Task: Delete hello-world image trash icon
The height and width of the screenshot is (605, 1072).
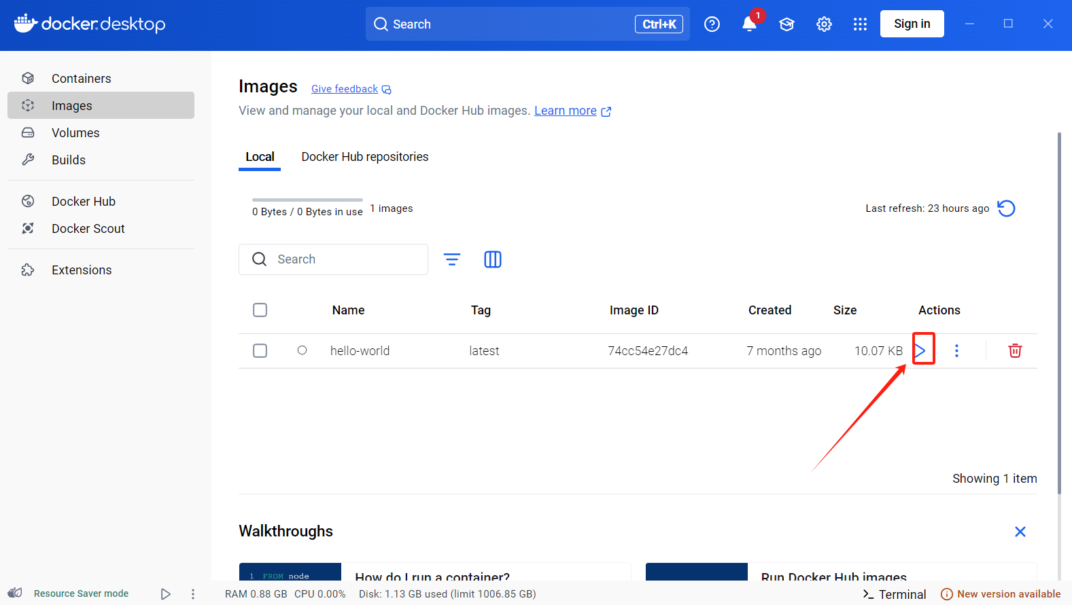Action: click(1015, 350)
